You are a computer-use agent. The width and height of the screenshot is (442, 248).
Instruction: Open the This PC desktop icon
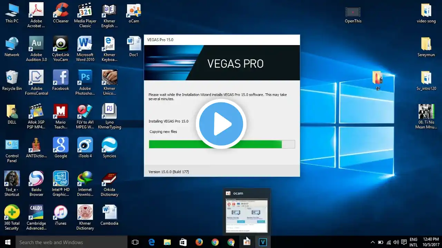point(12,13)
